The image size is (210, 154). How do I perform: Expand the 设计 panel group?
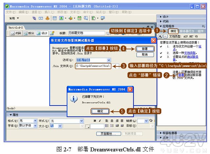click(x=166, y=16)
